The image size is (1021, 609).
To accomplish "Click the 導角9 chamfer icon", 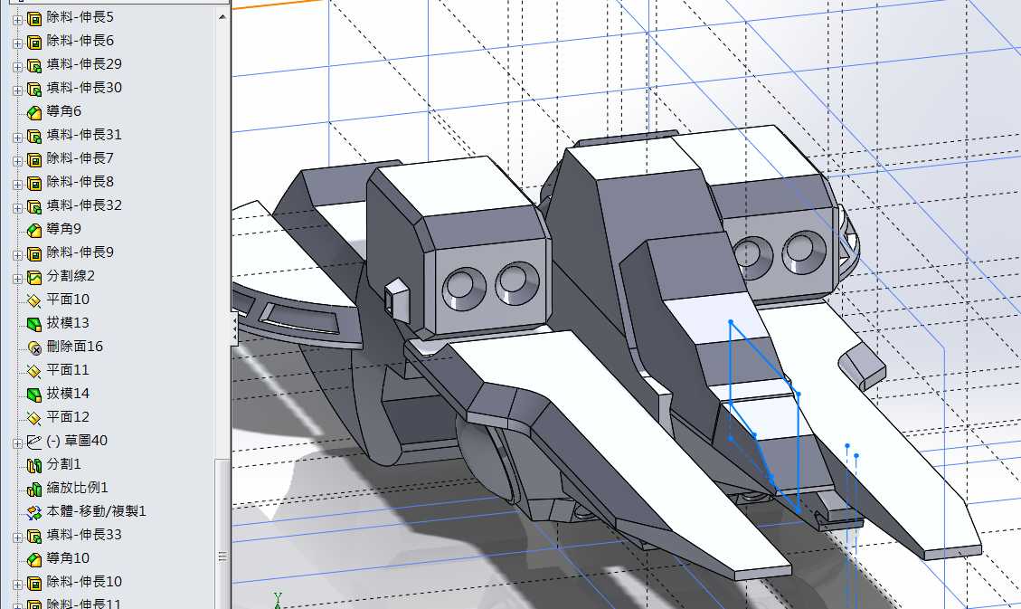I will pos(33,230).
